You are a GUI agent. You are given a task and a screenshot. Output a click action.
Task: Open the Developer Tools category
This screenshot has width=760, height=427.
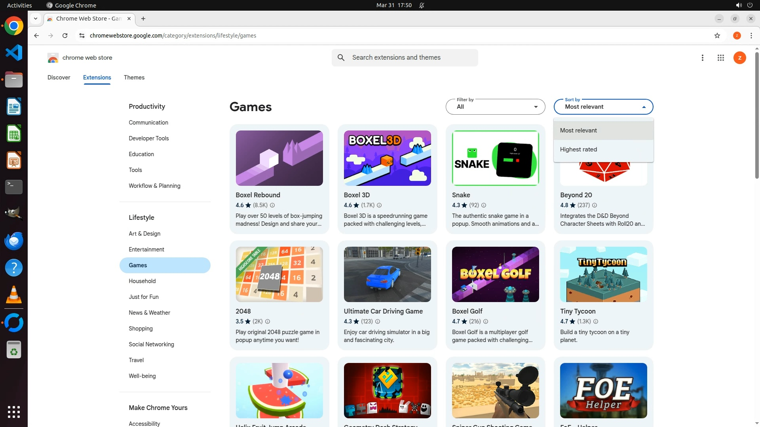click(x=148, y=138)
